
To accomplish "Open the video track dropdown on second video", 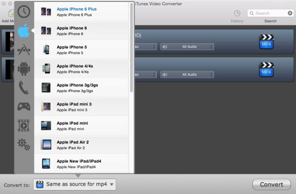I will (x=146, y=74).
